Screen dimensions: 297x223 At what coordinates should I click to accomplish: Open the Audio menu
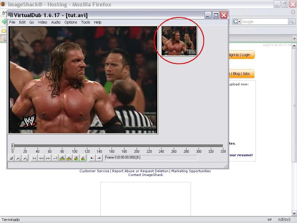56,22
